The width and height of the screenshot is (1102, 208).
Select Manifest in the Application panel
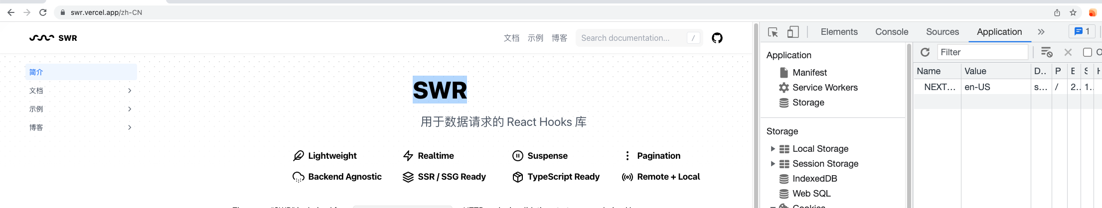[809, 73]
